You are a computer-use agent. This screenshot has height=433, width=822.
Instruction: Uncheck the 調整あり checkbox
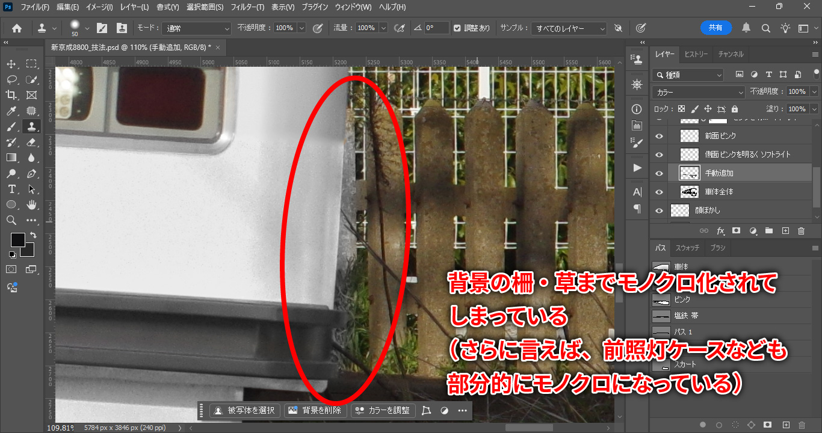click(x=457, y=28)
